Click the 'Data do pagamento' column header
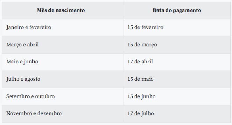The image size is (232, 125). coord(177,10)
